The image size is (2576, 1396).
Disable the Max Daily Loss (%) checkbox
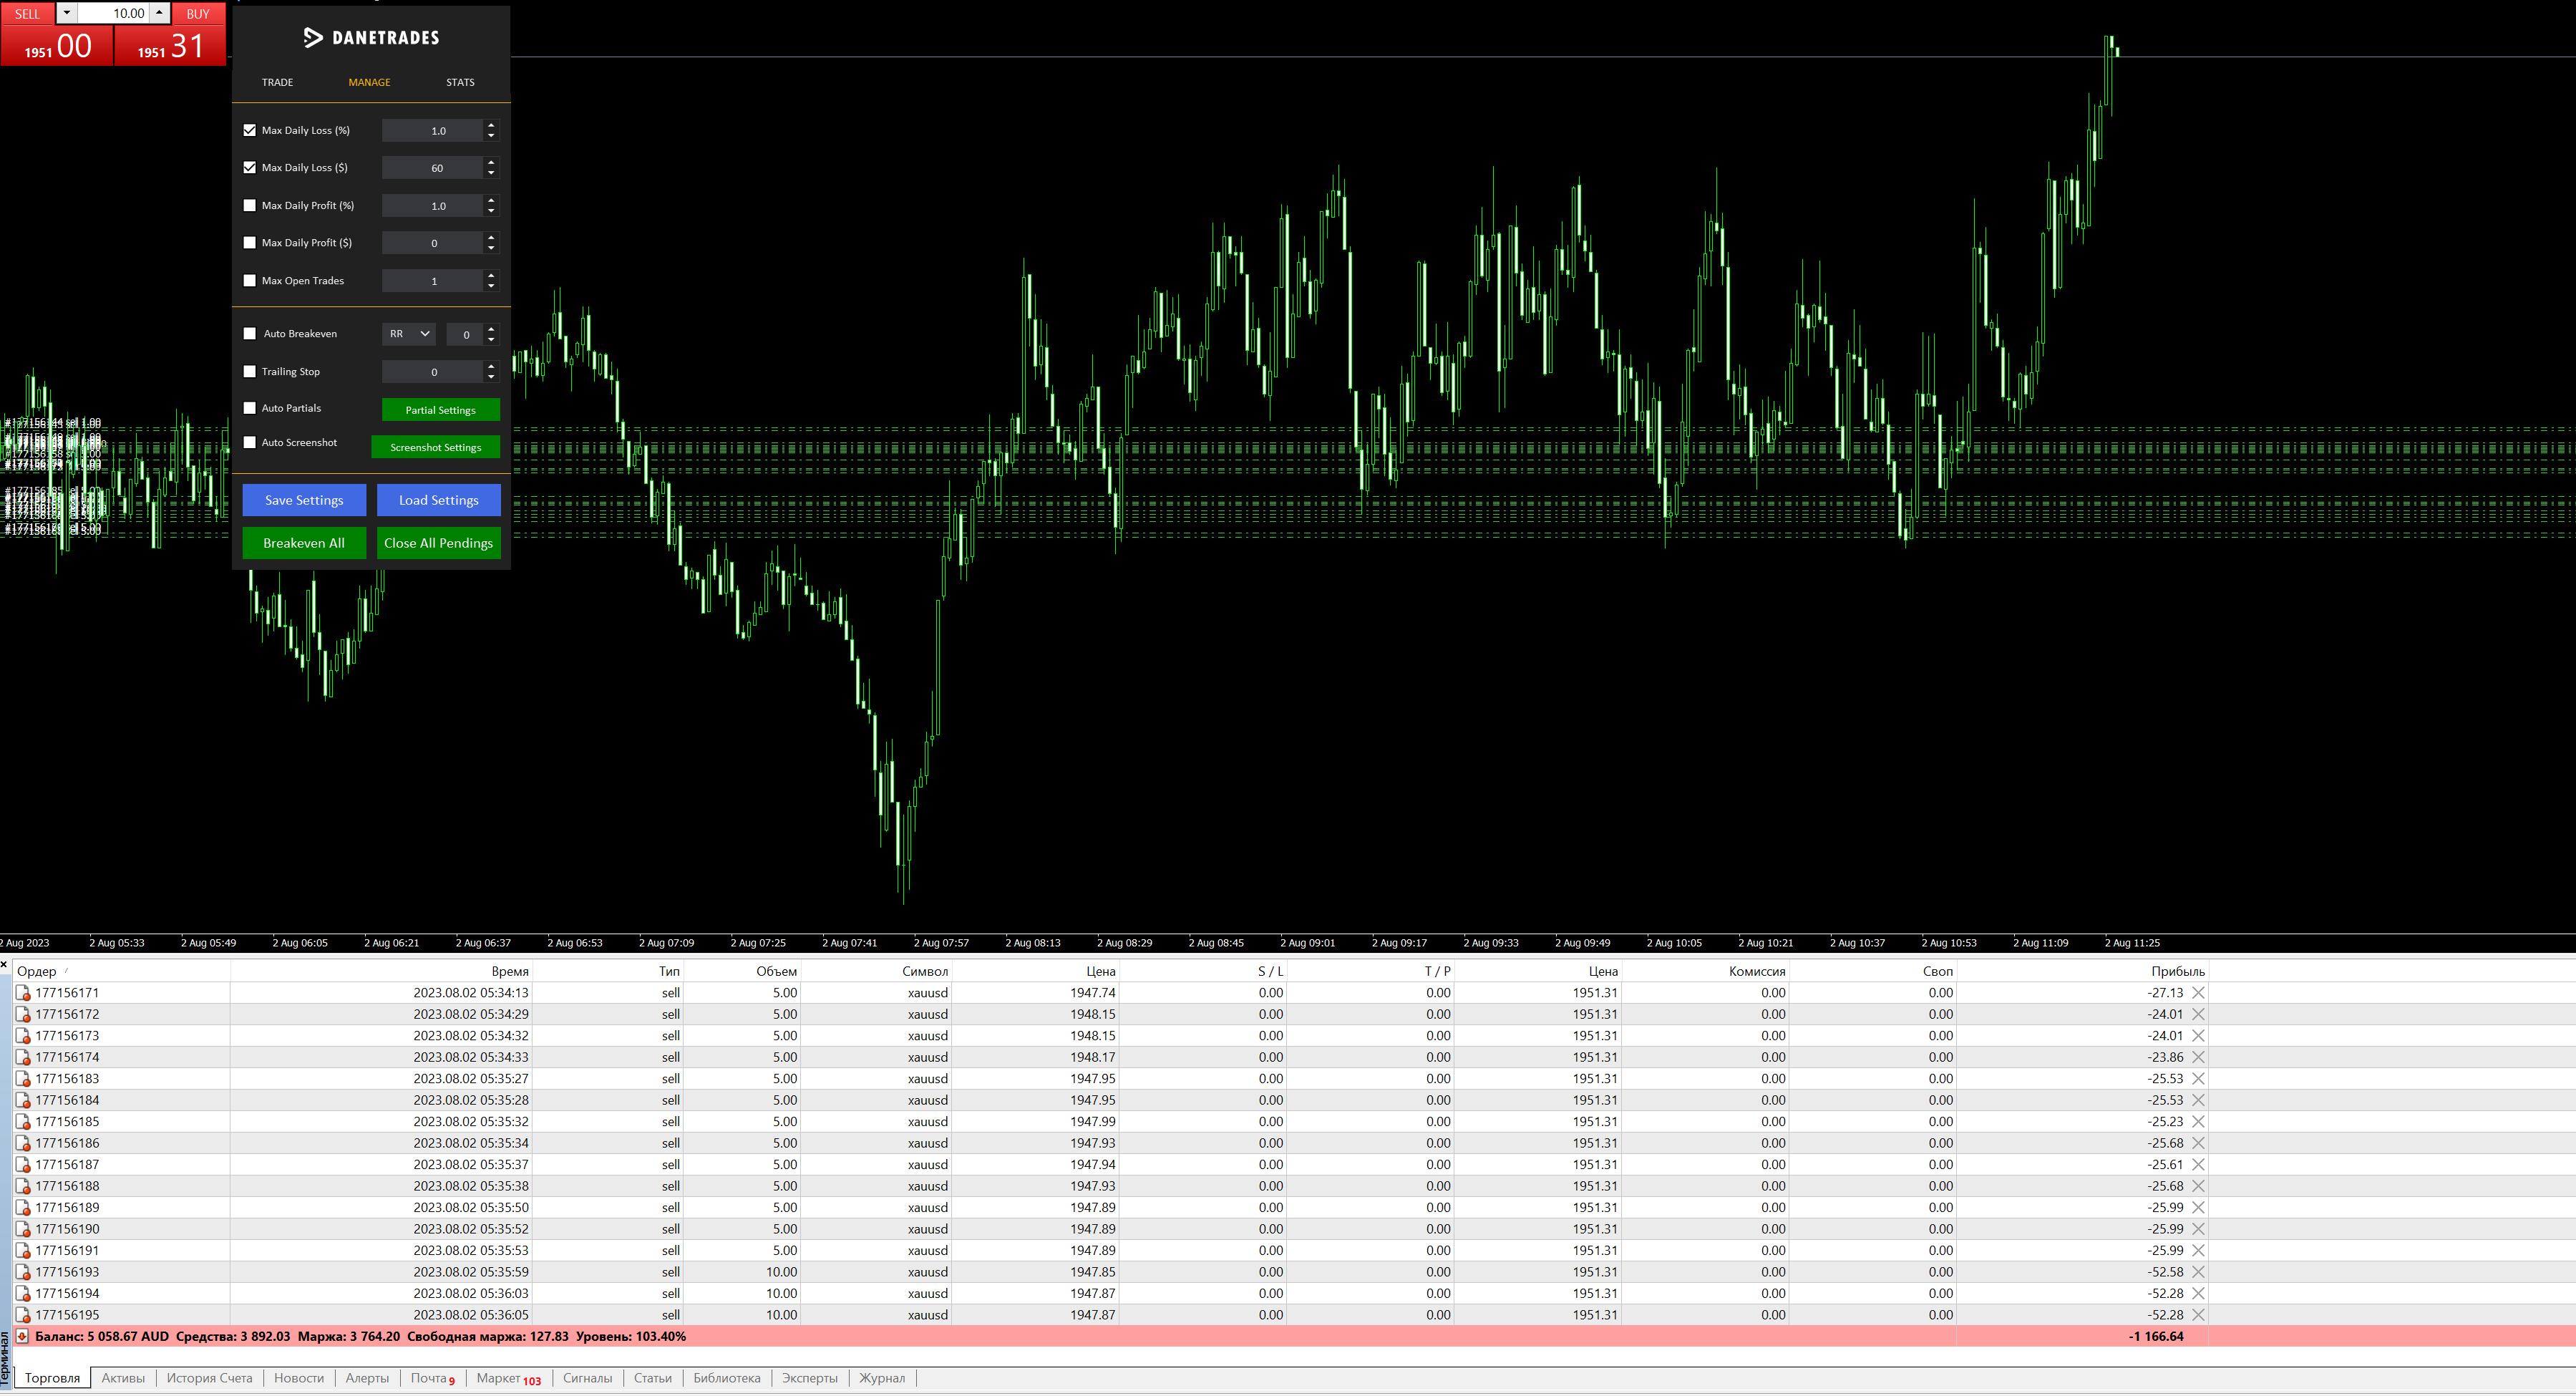click(x=250, y=130)
